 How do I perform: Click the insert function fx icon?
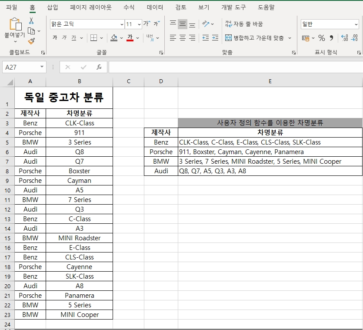coord(99,67)
